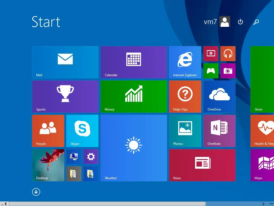Image resolution: width=274 pixels, height=206 pixels.
Task: Open the search magnifier button
Action: 256,22
